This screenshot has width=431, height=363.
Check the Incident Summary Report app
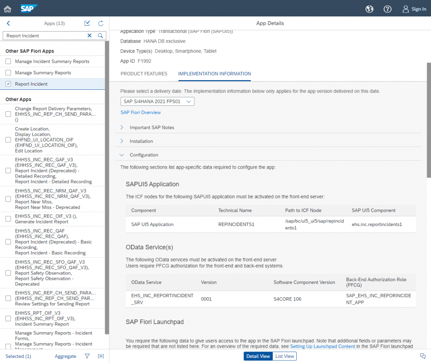coord(8,318)
